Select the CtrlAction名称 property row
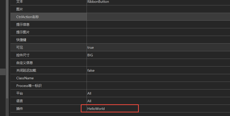 click(x=120, y=17)
